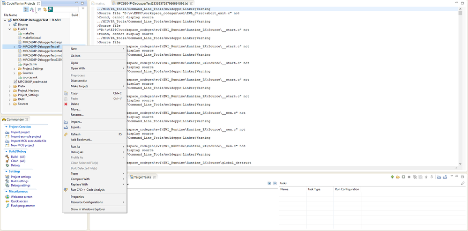This screenshot has width=468, height=231.
Task: Open the Projects view menu triangle
Action: pos(83,8)
